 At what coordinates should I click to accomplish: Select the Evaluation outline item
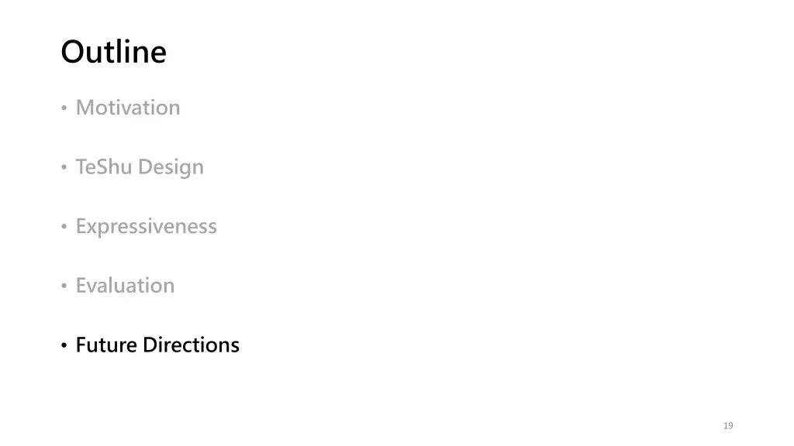coord(125,285)
